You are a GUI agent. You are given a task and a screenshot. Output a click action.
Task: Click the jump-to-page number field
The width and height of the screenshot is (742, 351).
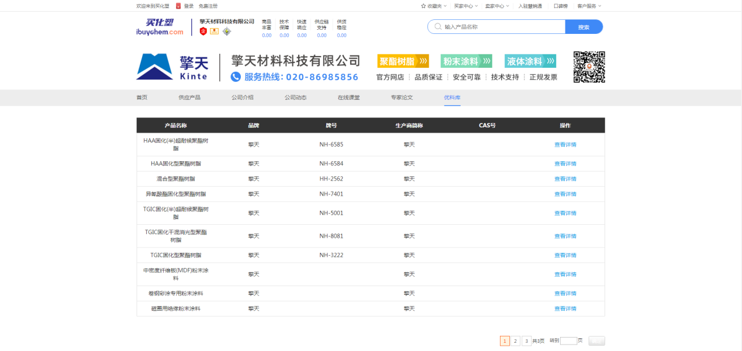pyautogui.click(x=568, y=340)
